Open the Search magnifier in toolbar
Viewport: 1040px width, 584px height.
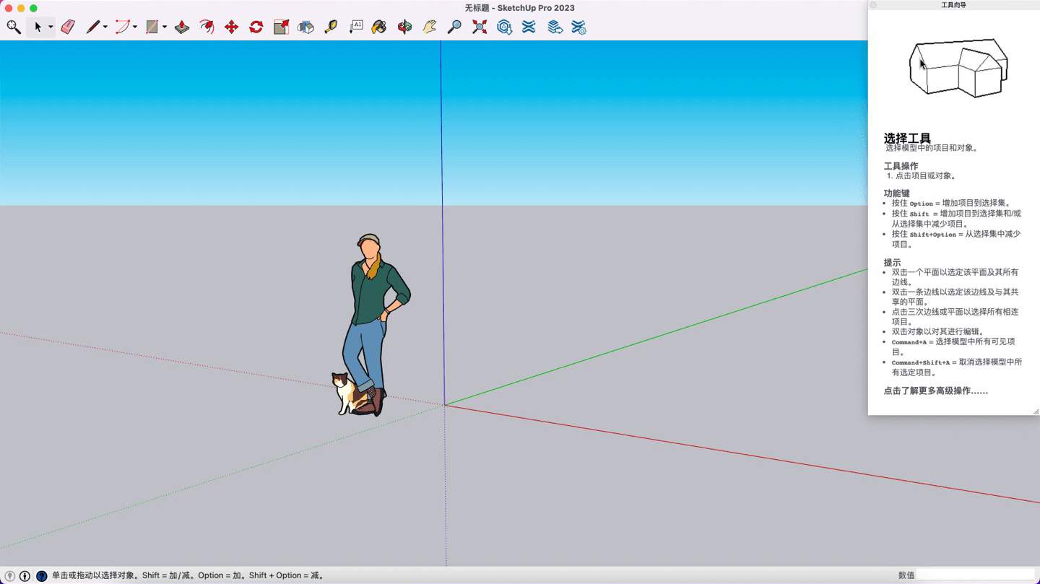(x=13, y=27)
